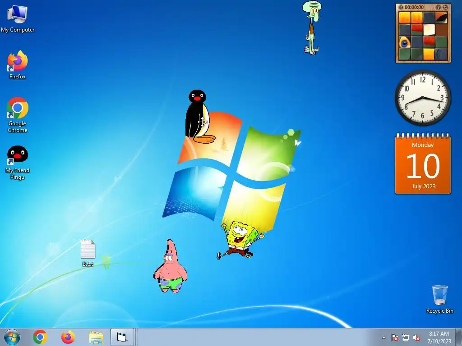
Task: Click the Patrick Star character
Action: (x=170, y=266)
